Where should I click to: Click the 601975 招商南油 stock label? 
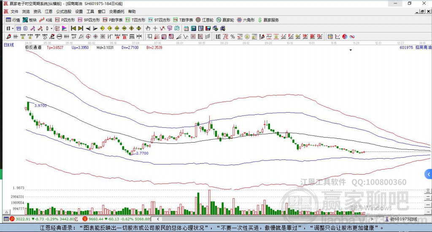416,47
